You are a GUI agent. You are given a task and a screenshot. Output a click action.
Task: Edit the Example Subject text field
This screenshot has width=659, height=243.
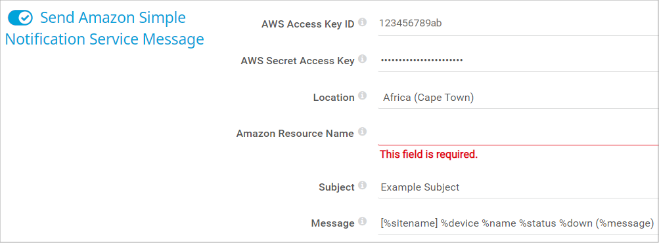click(x=518, y=187)
